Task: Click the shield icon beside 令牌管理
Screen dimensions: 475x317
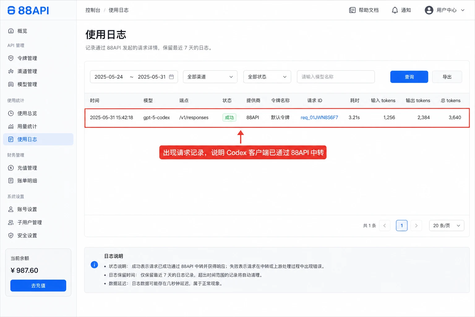Action: pos(11,58)
